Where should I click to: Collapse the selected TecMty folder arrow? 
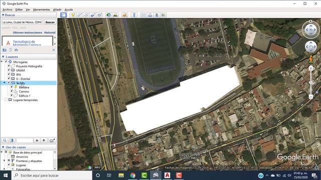5,82
